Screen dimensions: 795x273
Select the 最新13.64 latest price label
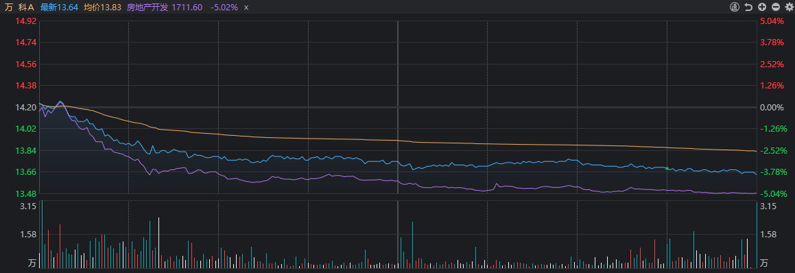(x=59, y=7)
